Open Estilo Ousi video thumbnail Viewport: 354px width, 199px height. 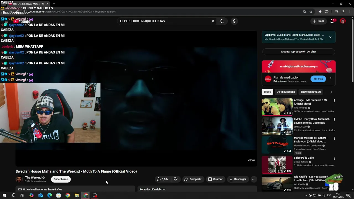point(277,145)
